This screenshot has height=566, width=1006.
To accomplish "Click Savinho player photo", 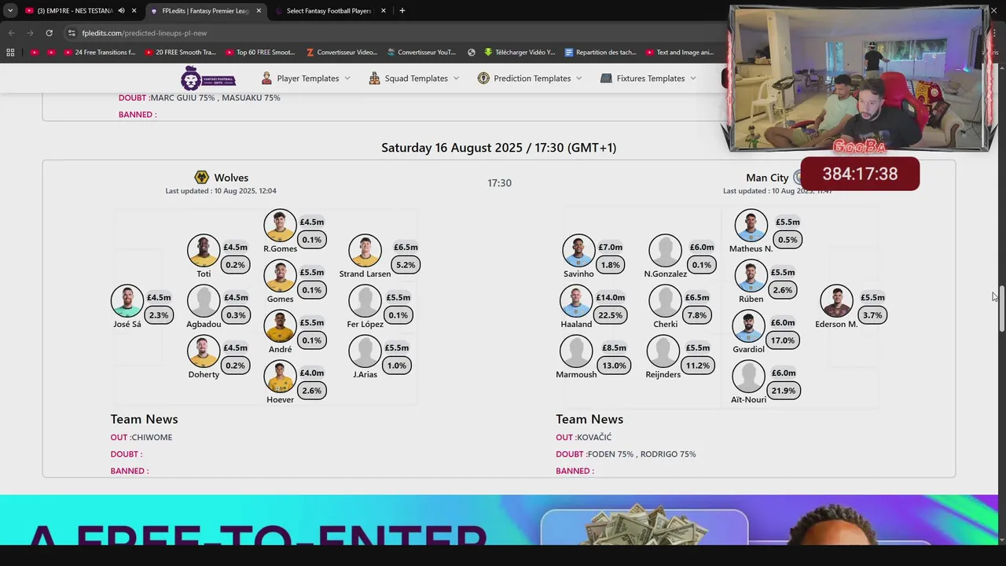I will coord(578,251).
